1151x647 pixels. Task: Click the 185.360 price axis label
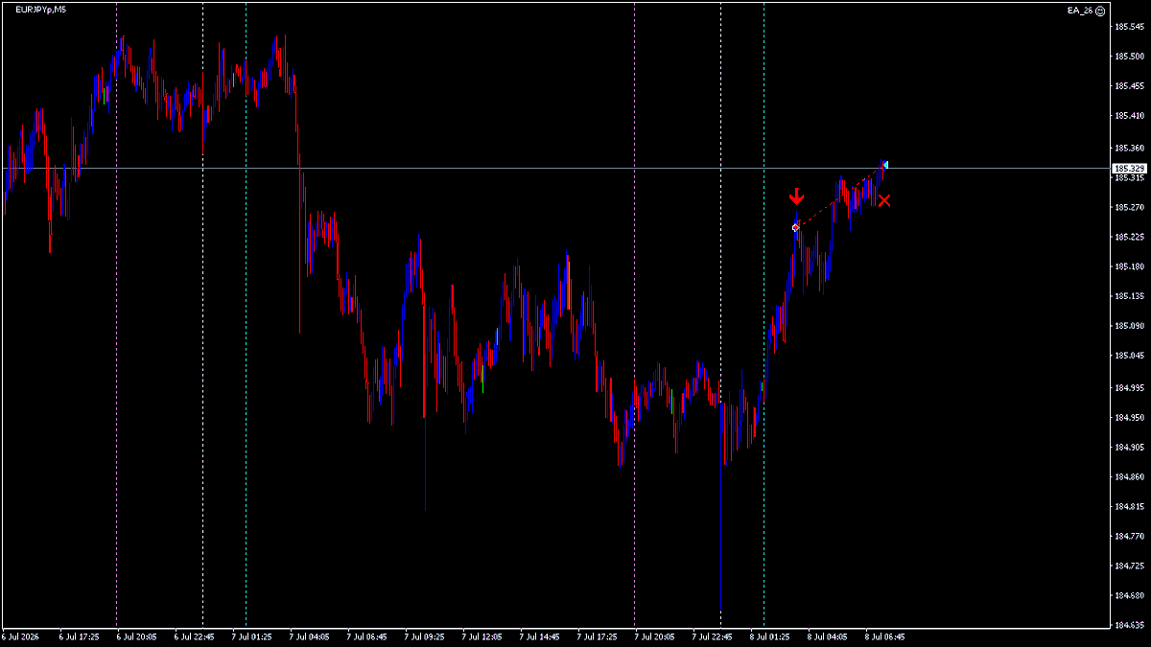pyautogui.click(x=1129, y=149)
